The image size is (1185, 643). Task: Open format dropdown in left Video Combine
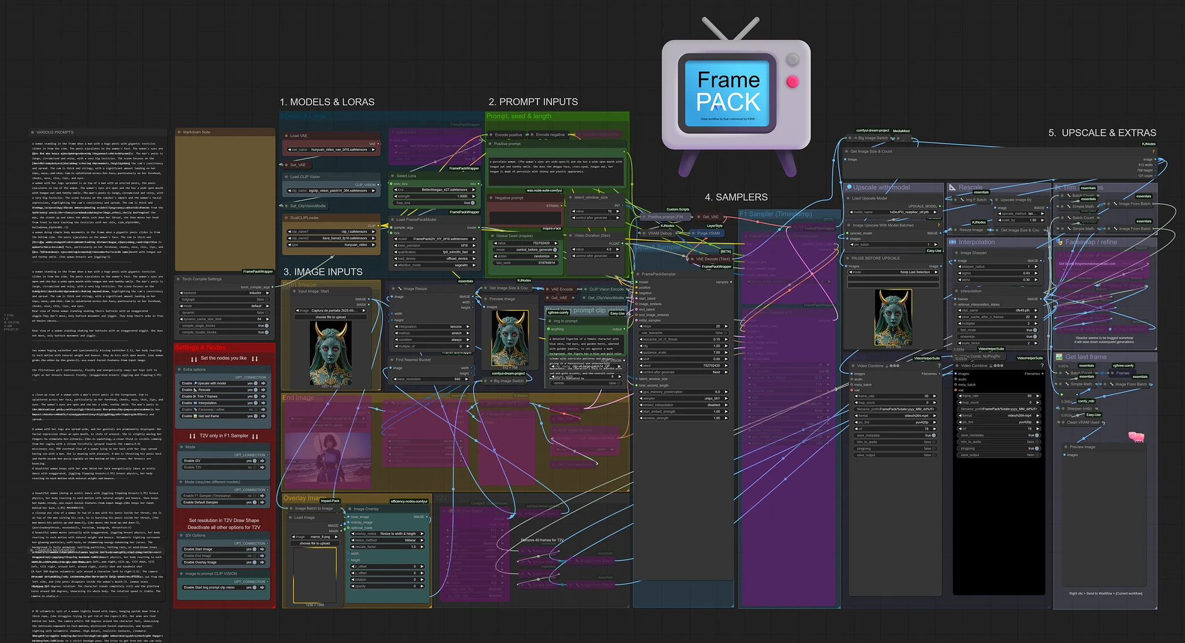[895, 416]
